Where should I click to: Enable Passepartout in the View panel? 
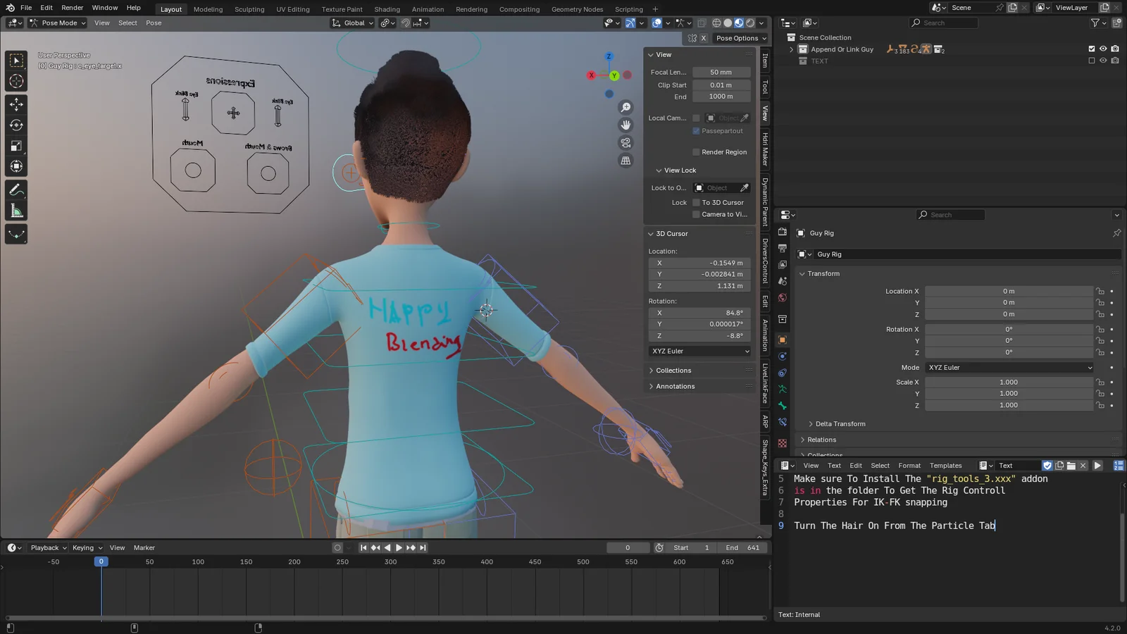click(x=695, y=130)
